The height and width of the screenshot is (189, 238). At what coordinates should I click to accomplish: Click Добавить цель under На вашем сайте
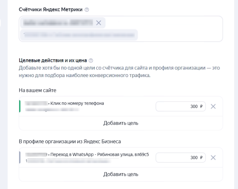[x=121, y=123]
